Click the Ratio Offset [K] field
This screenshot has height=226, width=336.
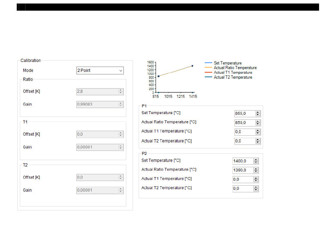tap(100, 91)
